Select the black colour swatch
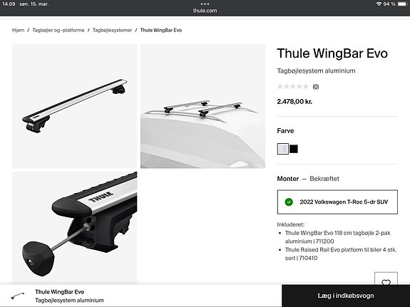 click(294, 149)
